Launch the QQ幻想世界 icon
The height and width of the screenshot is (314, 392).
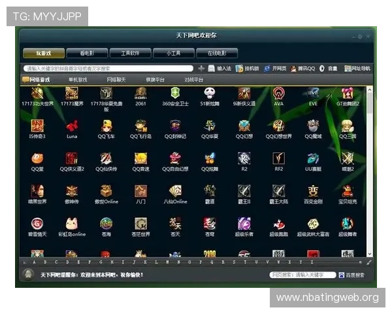pos(279,130)
